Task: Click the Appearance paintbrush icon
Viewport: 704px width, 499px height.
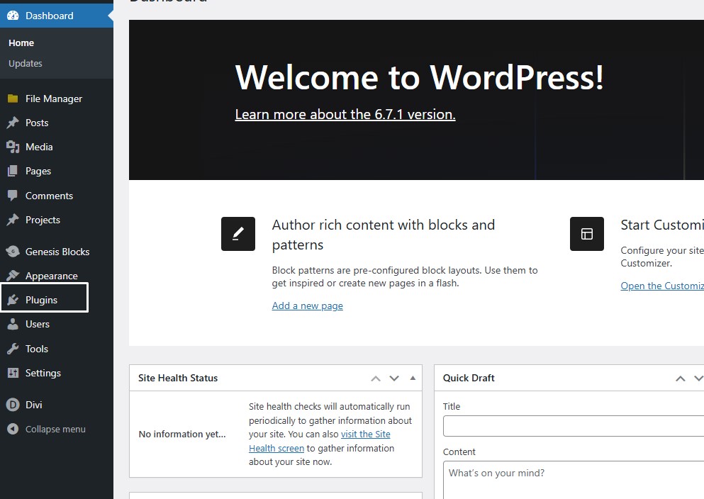Action: tap(13, 276)
